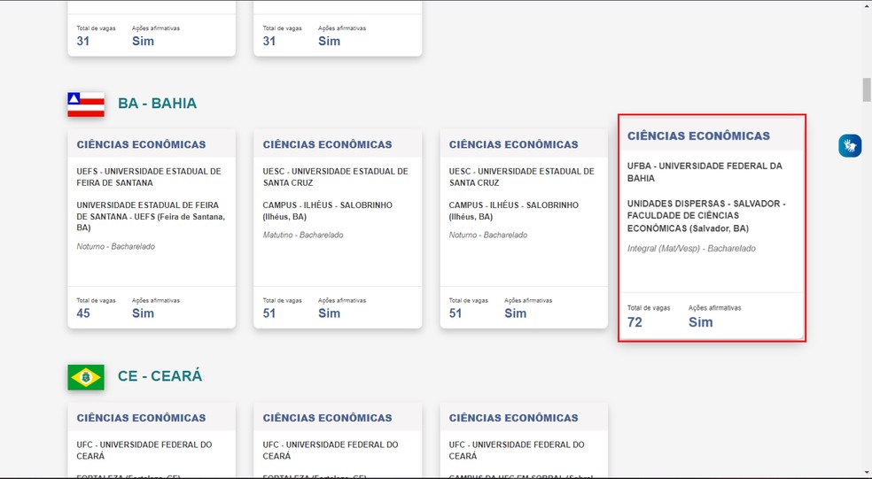Viewport: 872px width, 479px height.
Task: Select the BA - BAHIA section heading
Action: click(158, 104)
